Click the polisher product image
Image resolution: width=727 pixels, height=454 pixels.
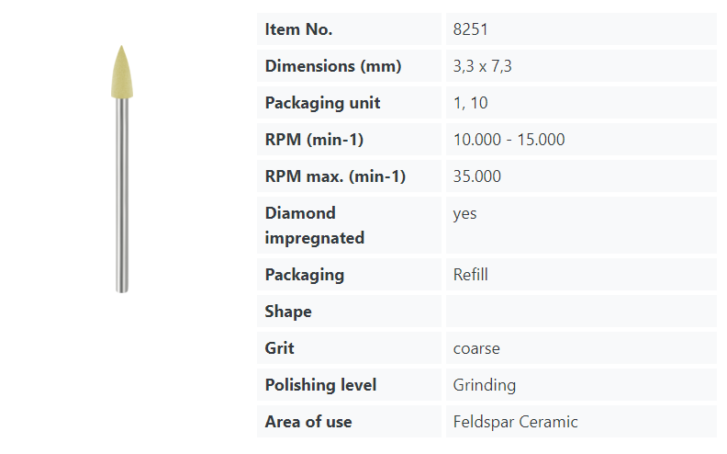(122, 168)
